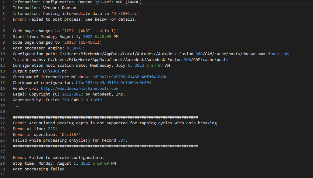
Task: Click the '20127 (US-ASCII)' code page text
Action: tap(83, 42)
